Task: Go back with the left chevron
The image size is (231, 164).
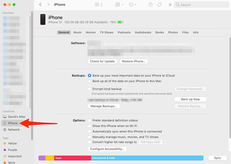Action: coord(40,5)
